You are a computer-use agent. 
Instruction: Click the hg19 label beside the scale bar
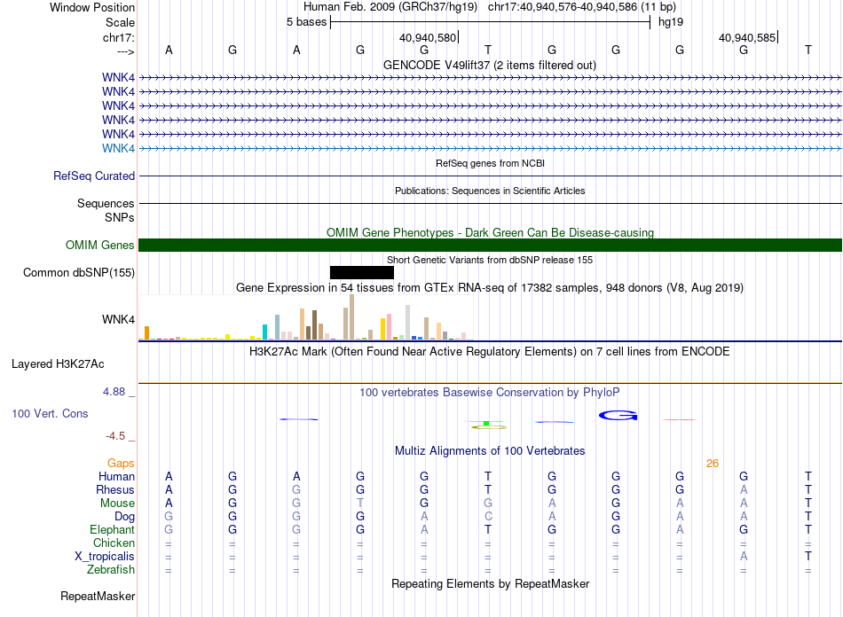(671, 22)
